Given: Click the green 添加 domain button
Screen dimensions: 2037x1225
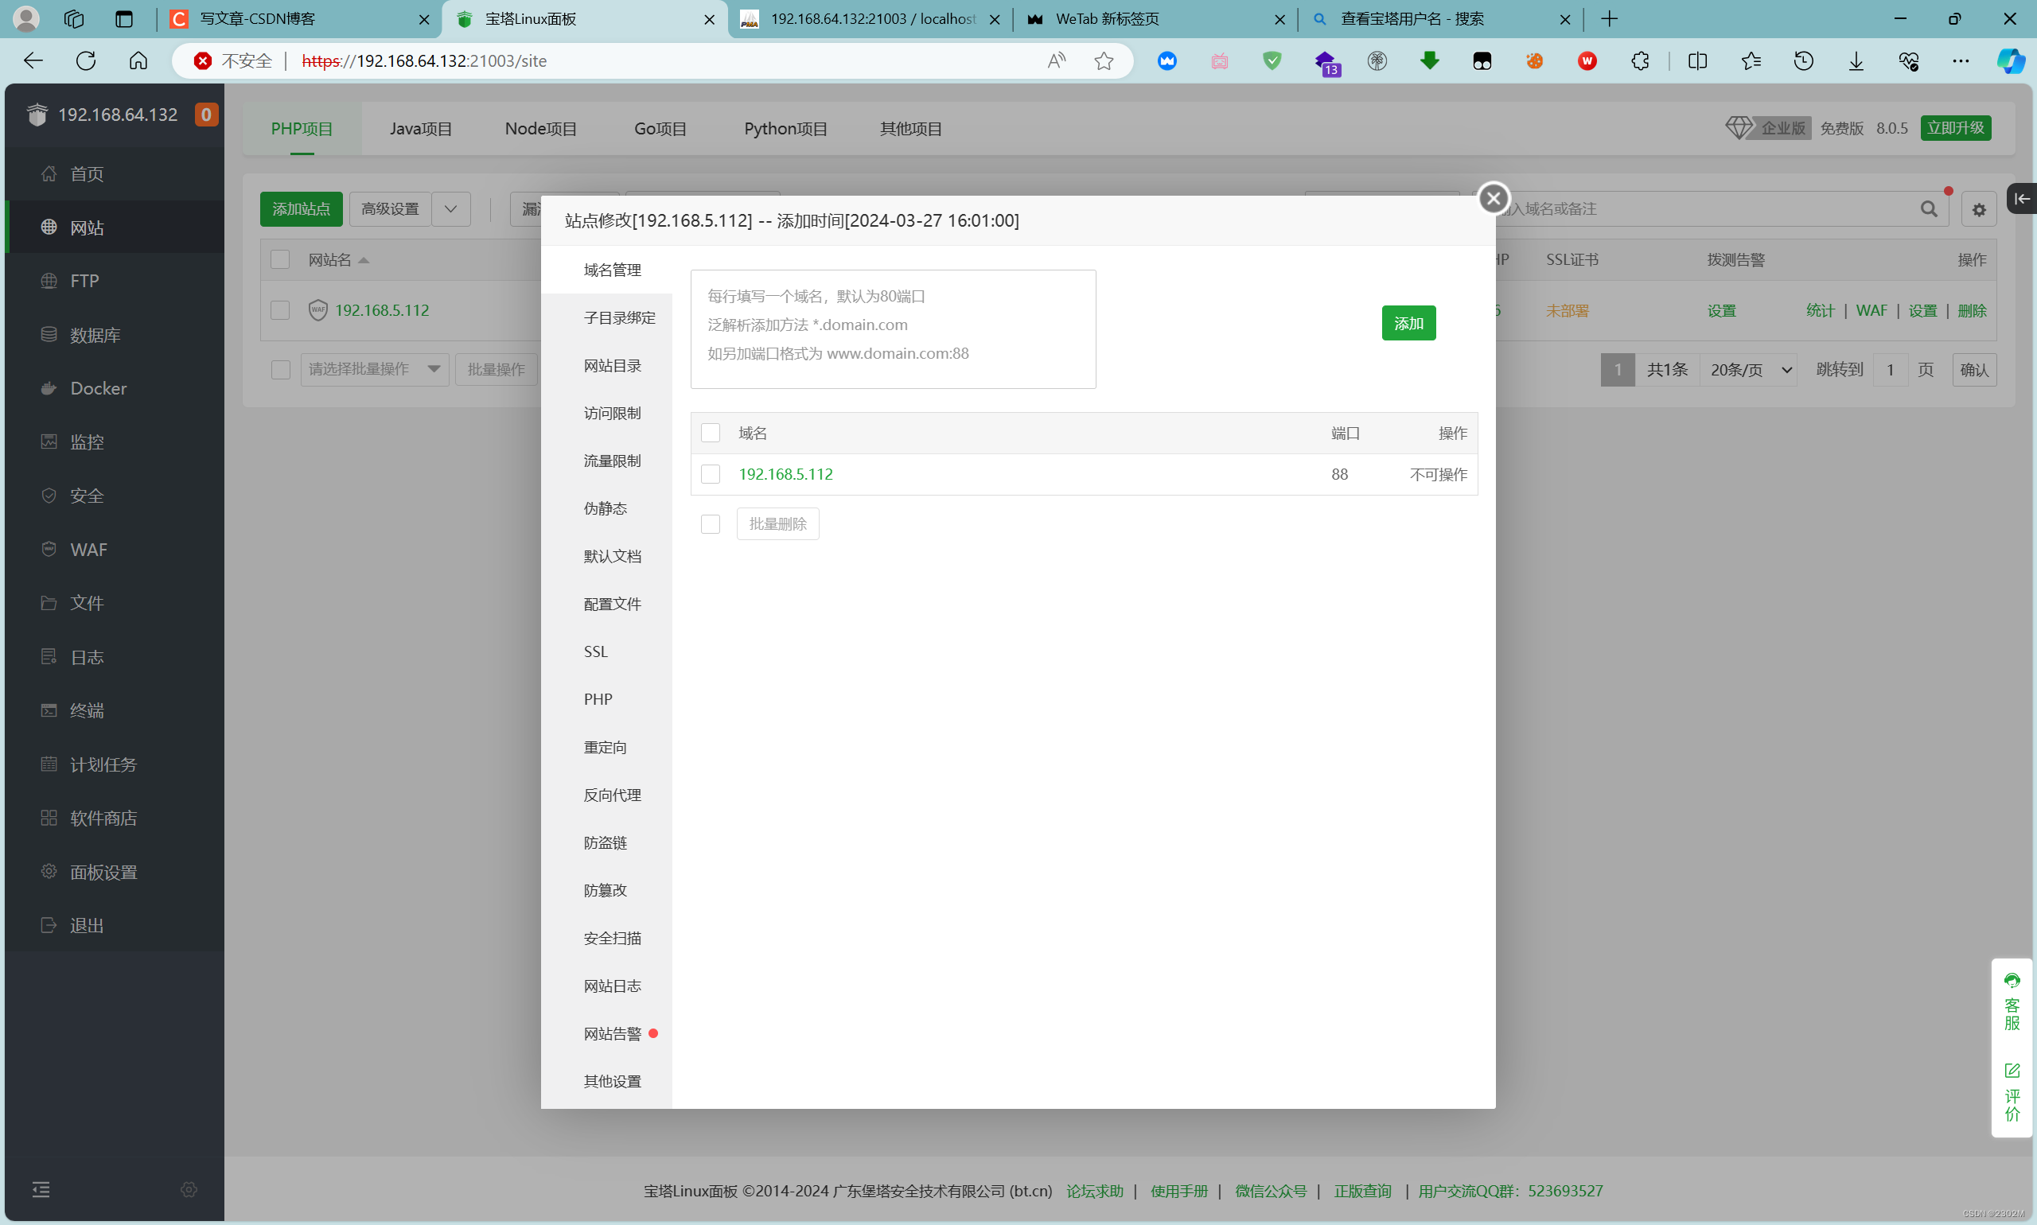Looking at the screenshot, I should pyautogui.click(x=1408, y=323).
